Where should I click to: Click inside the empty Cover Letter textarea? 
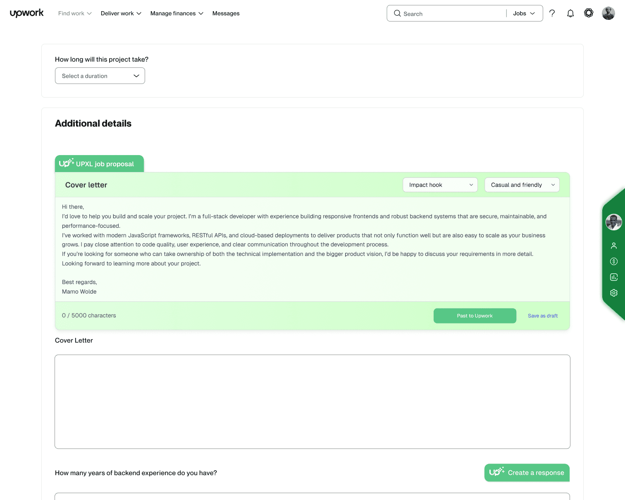click(x=312, y=402)
